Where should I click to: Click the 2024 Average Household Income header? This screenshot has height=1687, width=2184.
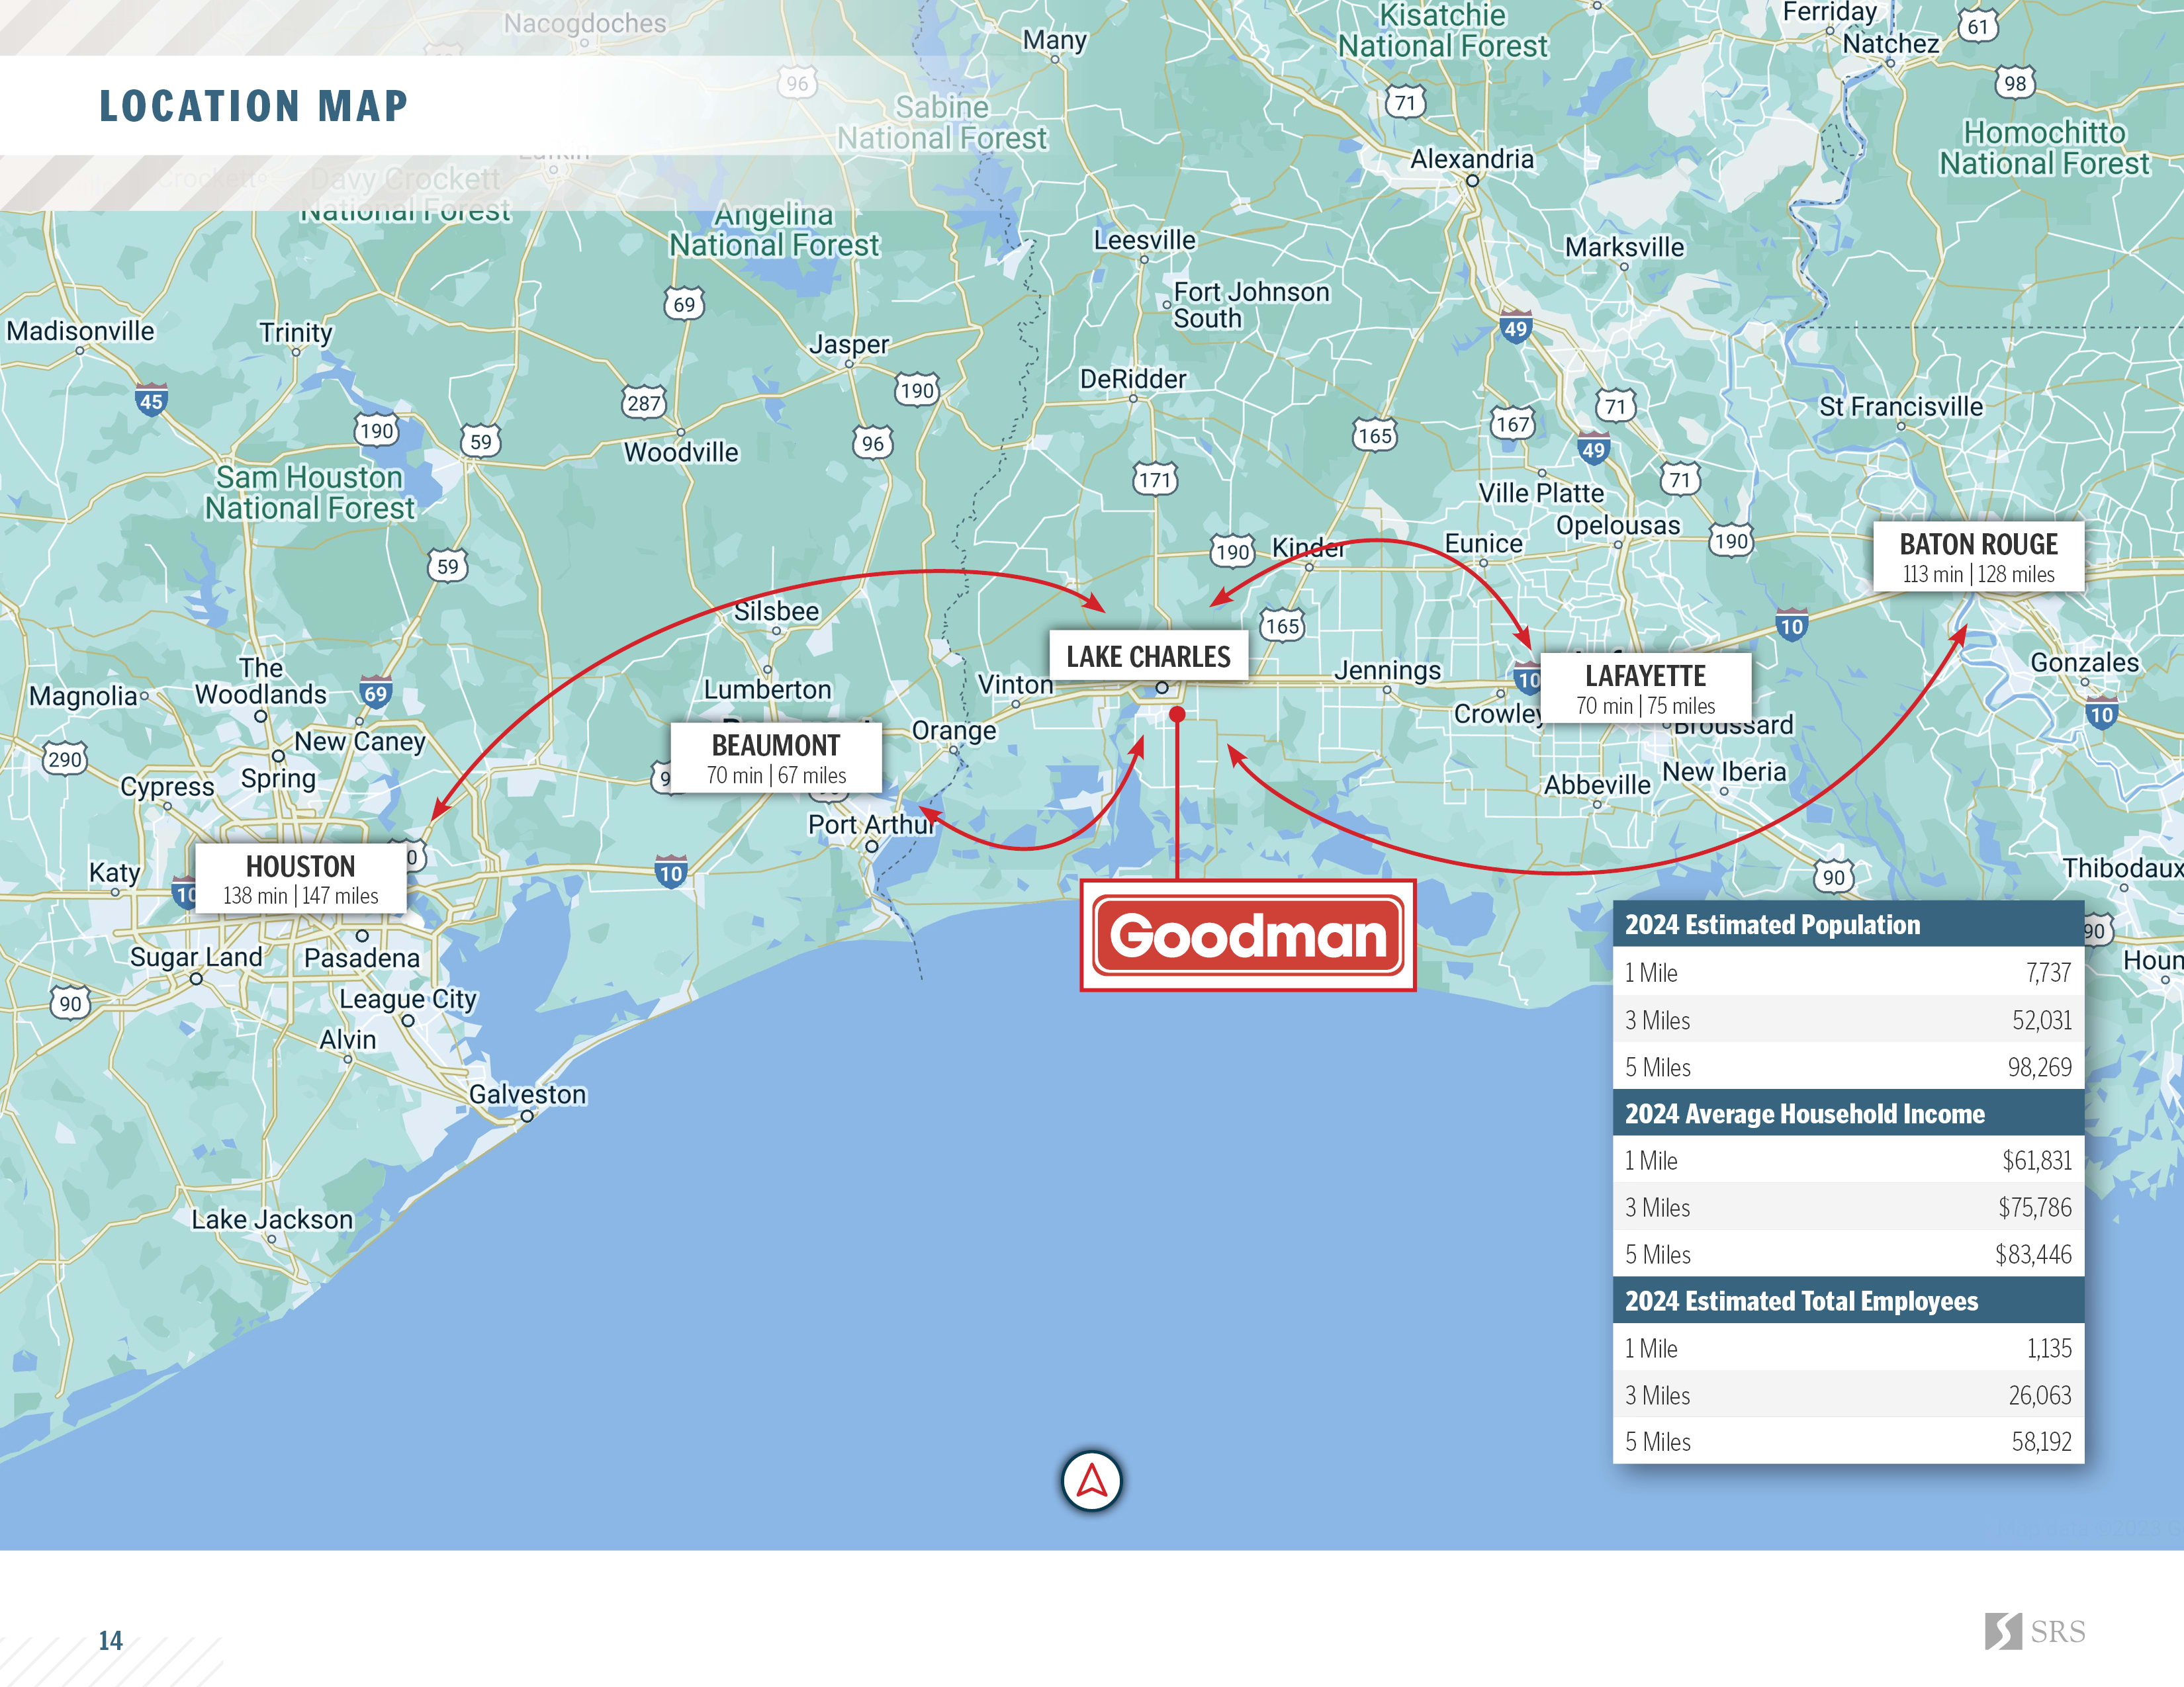[1848, 1113]
